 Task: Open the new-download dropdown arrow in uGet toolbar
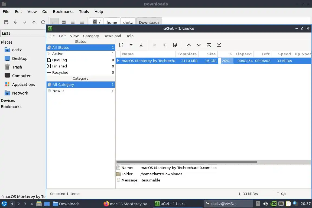point(131,45)
